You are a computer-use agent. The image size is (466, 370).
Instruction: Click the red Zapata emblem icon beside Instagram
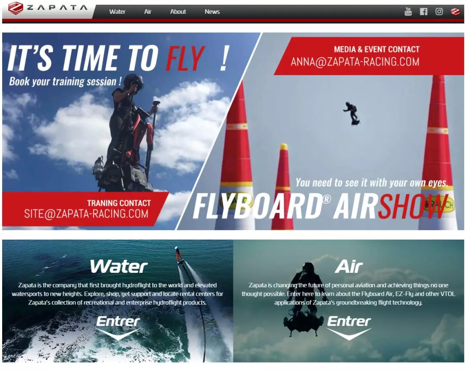(x=455, y=12)
